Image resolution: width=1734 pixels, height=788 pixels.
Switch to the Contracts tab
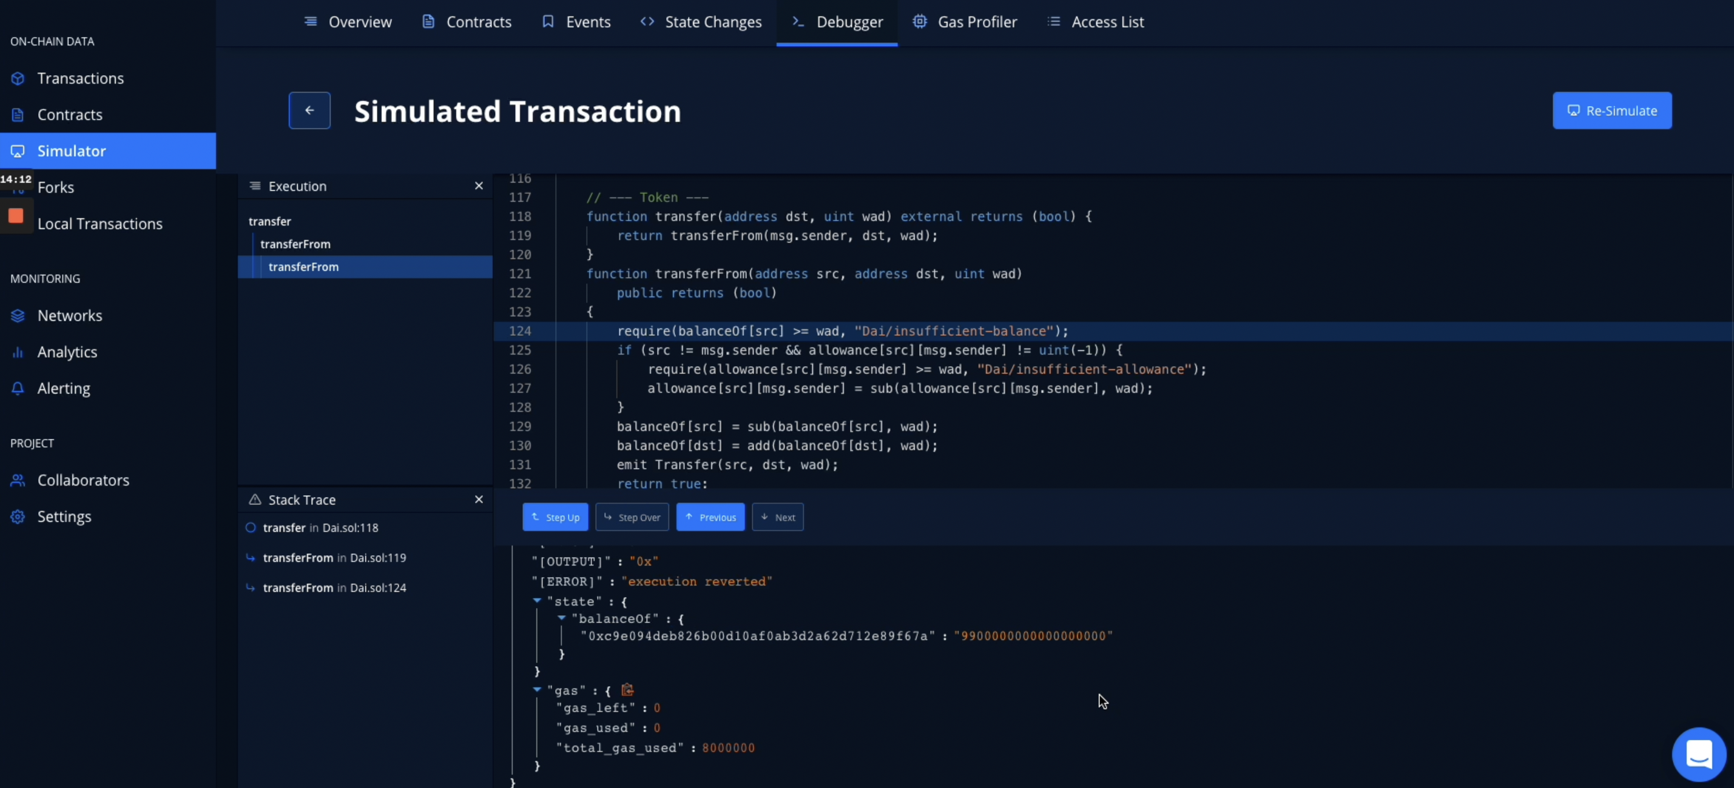(467, 21)
